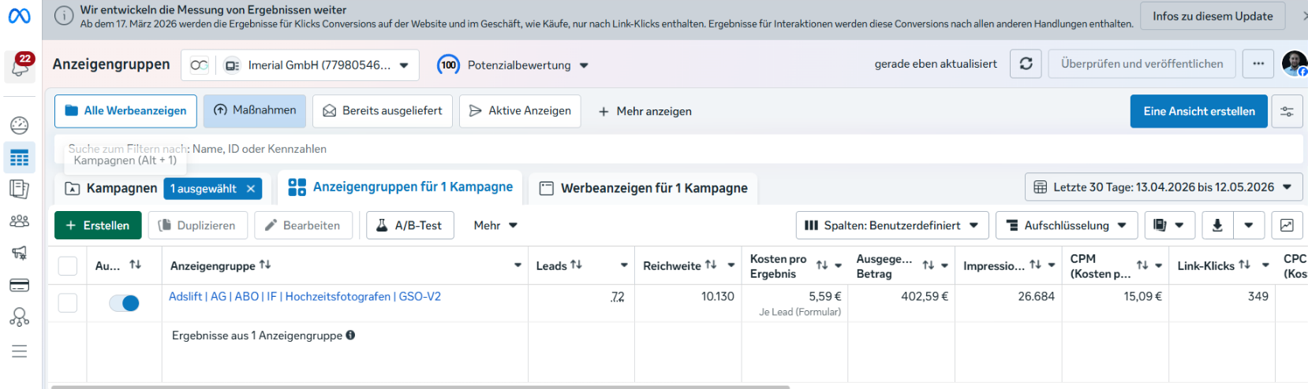1308x389 pixels.
Task: Switch to Aktive Anzeigen view
Action: click(x=520, y=111)
